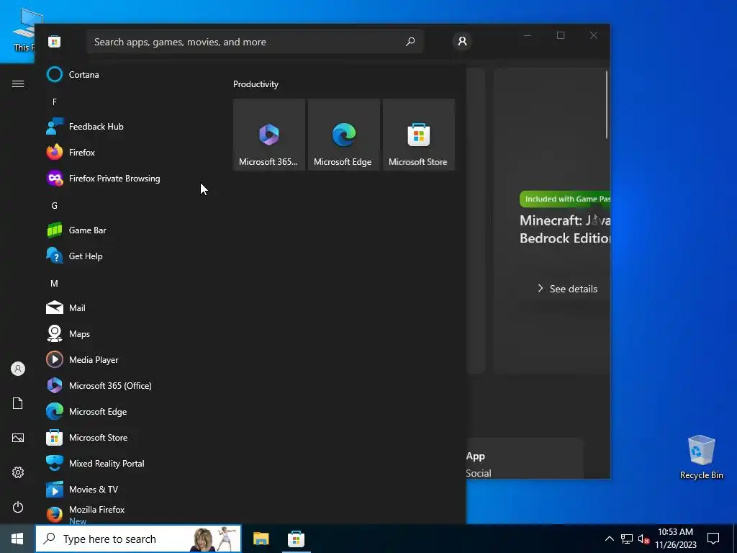Click Included with Game Pass badge
Screen dimensions: 737x553
[566, 199]
